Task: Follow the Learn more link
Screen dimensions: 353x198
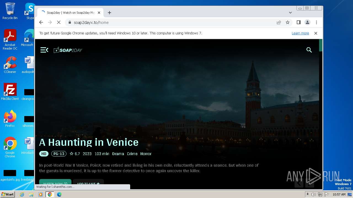Action: (x=300, y=33)
